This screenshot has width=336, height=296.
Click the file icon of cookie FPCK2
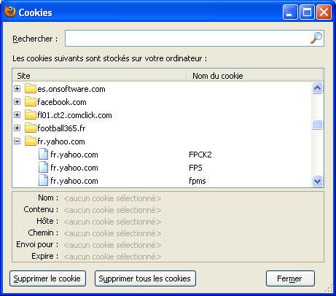pos(43,155)
